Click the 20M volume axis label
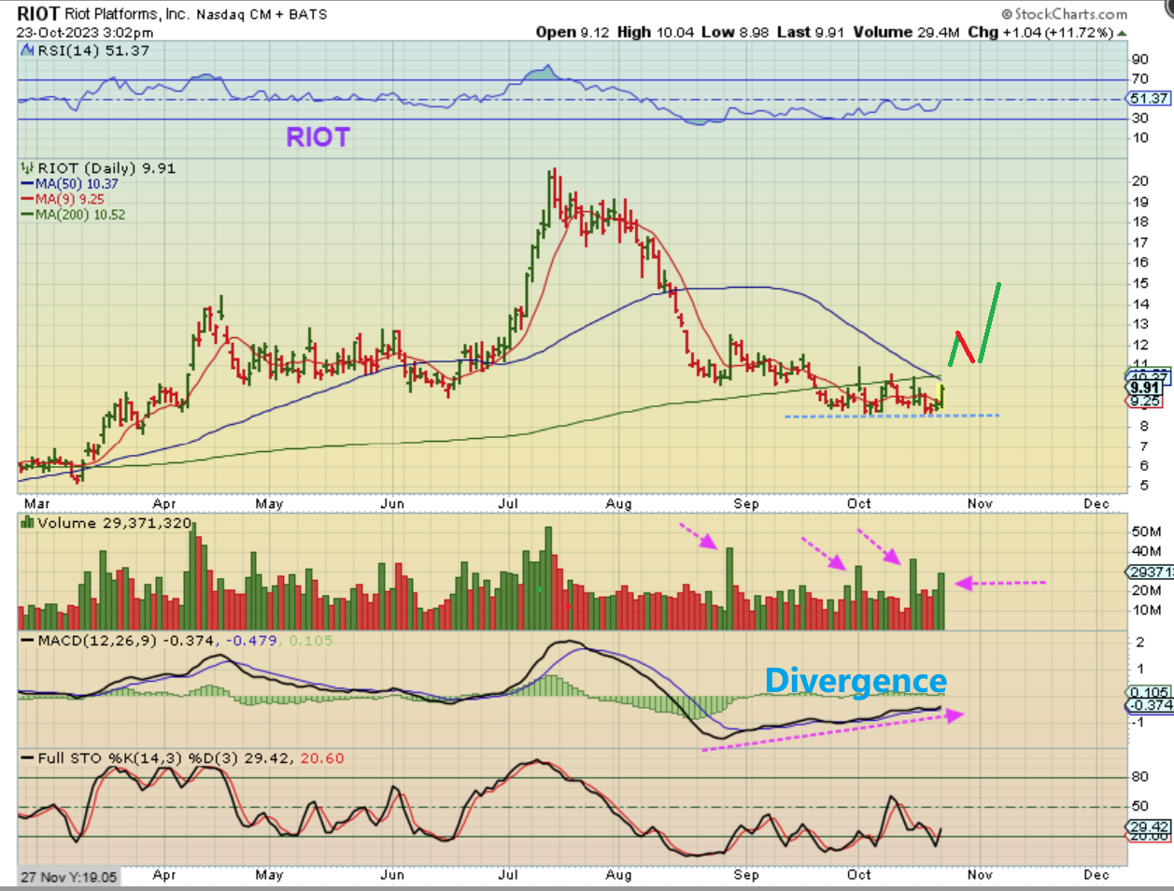The width and height of the screenshot is (1174, 891). pos(1146,590)
